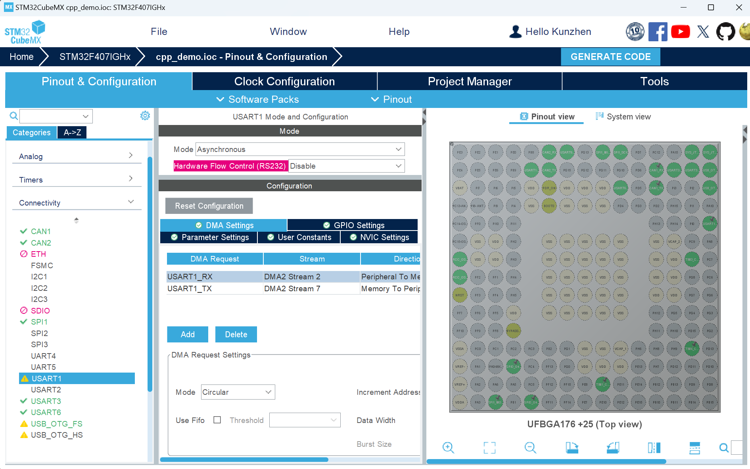Image resolution: width=750 pixels, height=469 pixels.
Task: Open the USART1 Mode dropdown
Action: coord(300,149)
